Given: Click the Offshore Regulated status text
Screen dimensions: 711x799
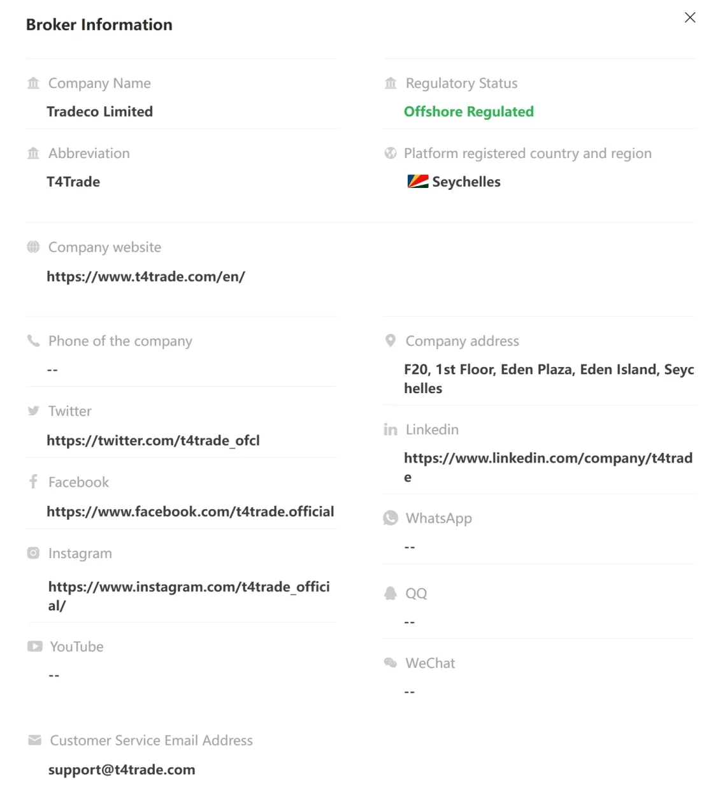Looking at the screenshot, I should click(x=469, y=112).
